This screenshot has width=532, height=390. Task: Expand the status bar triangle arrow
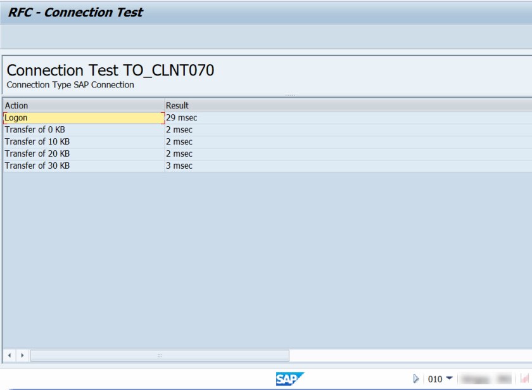click(416, 379)
